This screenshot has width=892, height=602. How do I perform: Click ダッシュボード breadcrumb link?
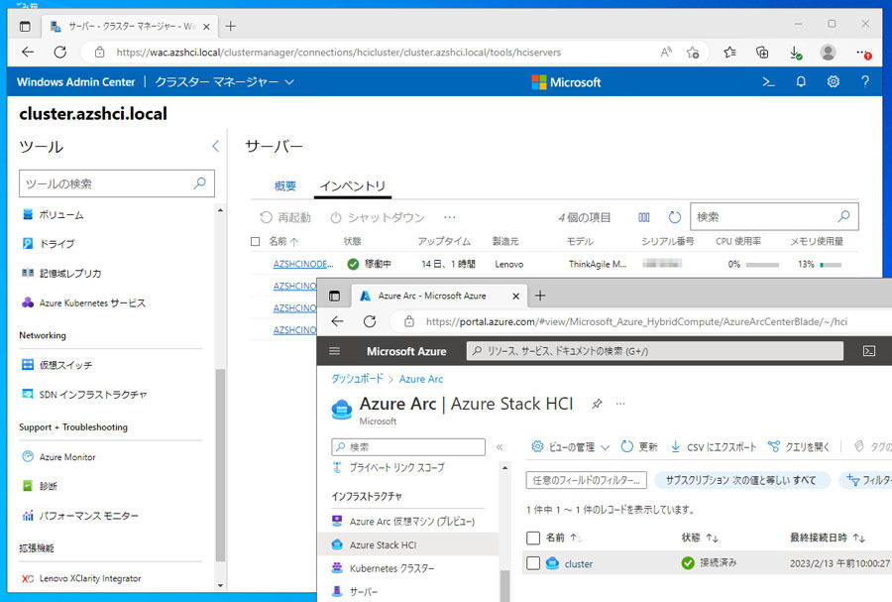tap(357, 379)
